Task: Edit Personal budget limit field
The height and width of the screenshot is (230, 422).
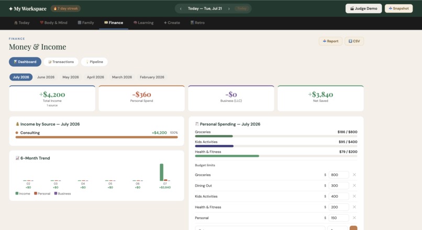Action: 339,217
